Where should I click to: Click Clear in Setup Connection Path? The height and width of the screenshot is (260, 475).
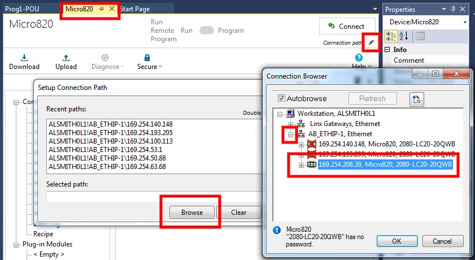tap(239, 213)
